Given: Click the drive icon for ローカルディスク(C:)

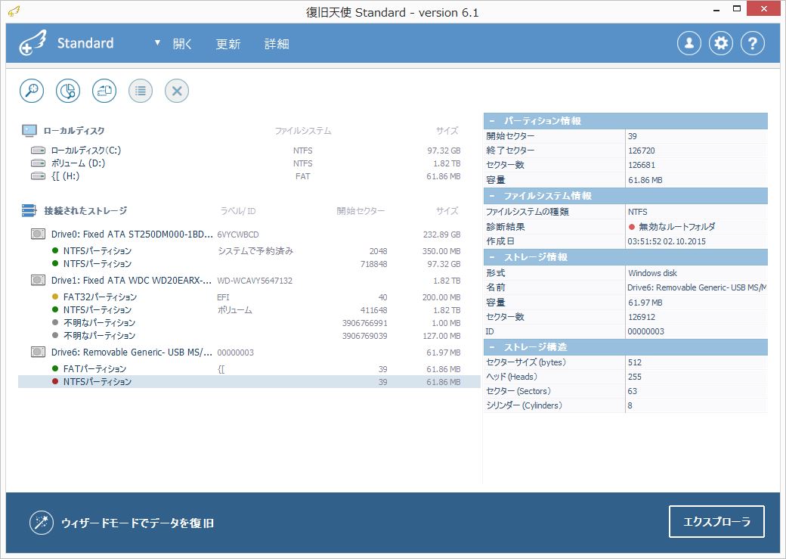Looking at the screenshot, I should click(x=38, y=150).
